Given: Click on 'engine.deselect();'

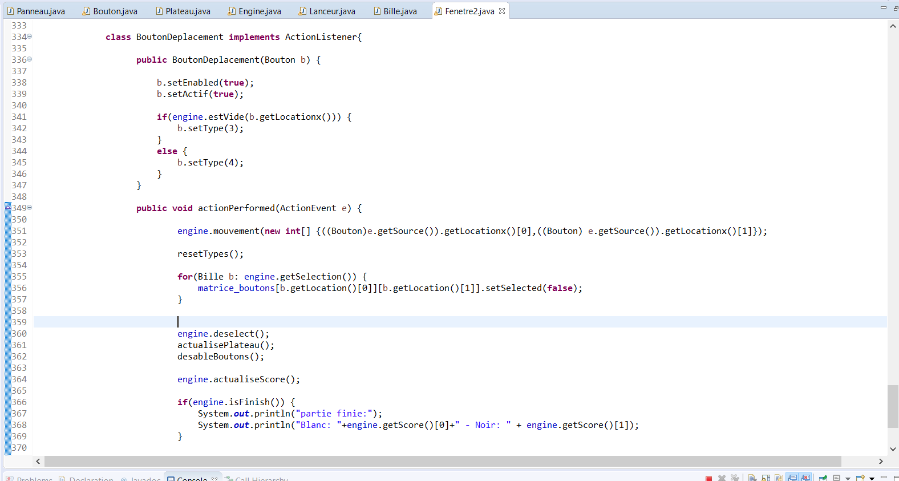Looking at the screenshot, I should tap(223, 333).
